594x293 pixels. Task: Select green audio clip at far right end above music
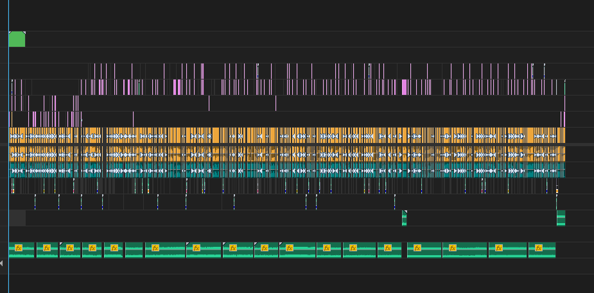pyautogui.click(x=561, y=218)
